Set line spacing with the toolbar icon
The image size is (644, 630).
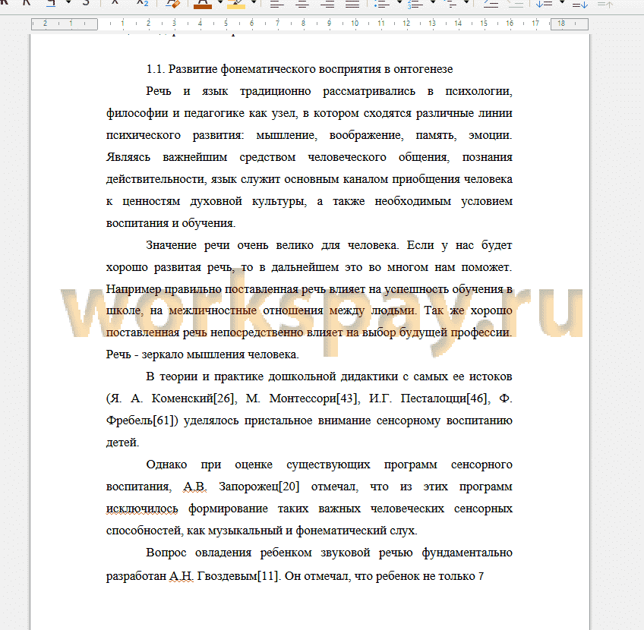(x=545, y=4)
